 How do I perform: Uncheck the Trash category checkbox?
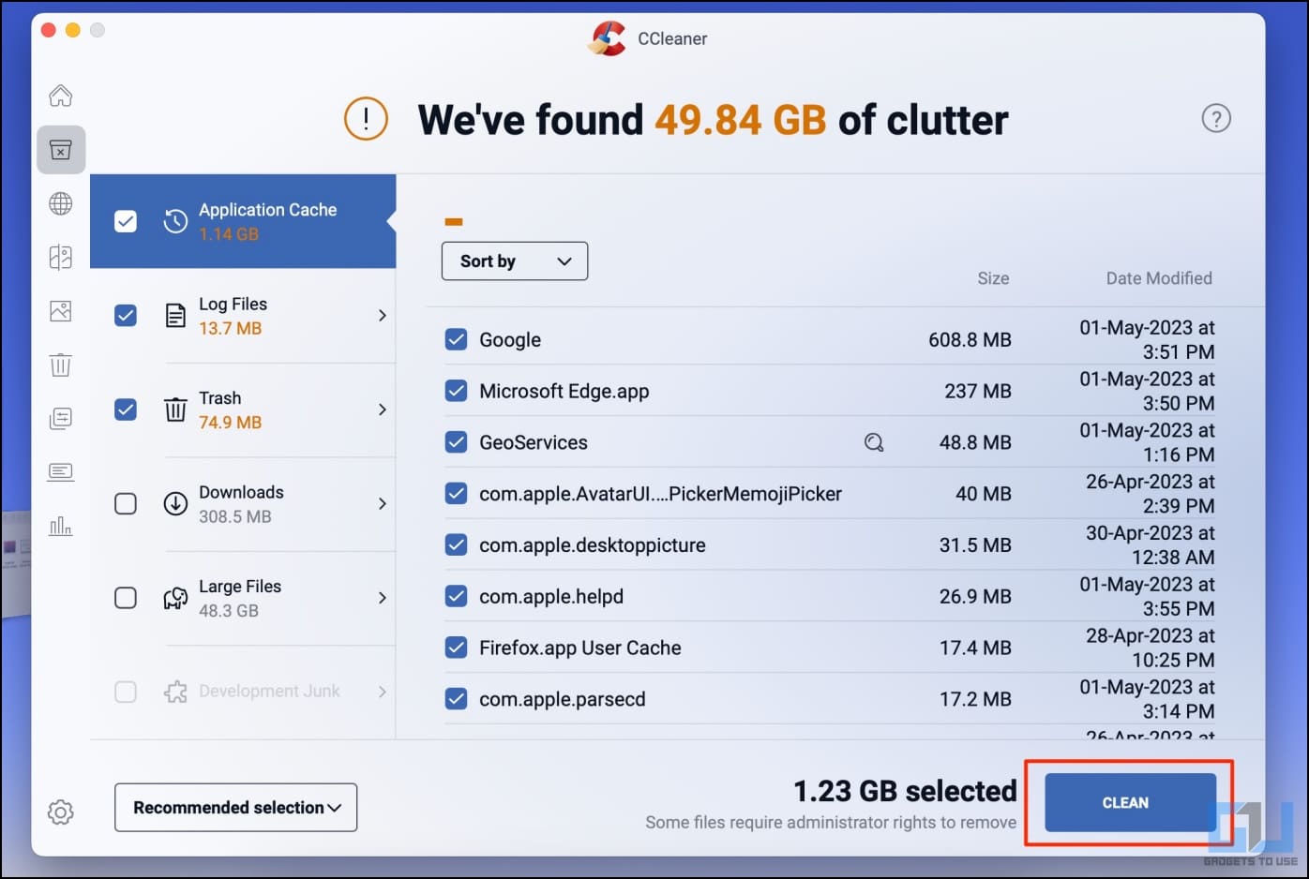[x=126, y=410]
